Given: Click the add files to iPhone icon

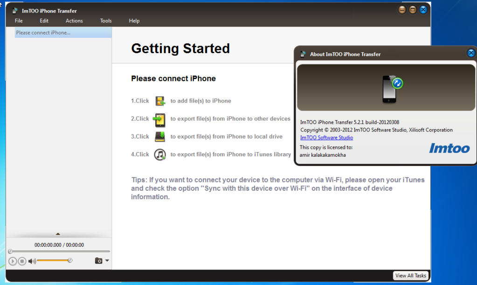Looking at the screenshot, I should click(x=160, y=101).
